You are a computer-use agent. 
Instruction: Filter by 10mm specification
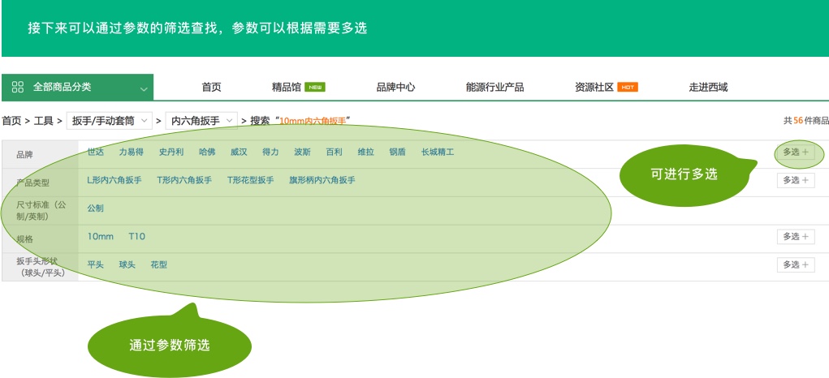(x=101, y=236)
